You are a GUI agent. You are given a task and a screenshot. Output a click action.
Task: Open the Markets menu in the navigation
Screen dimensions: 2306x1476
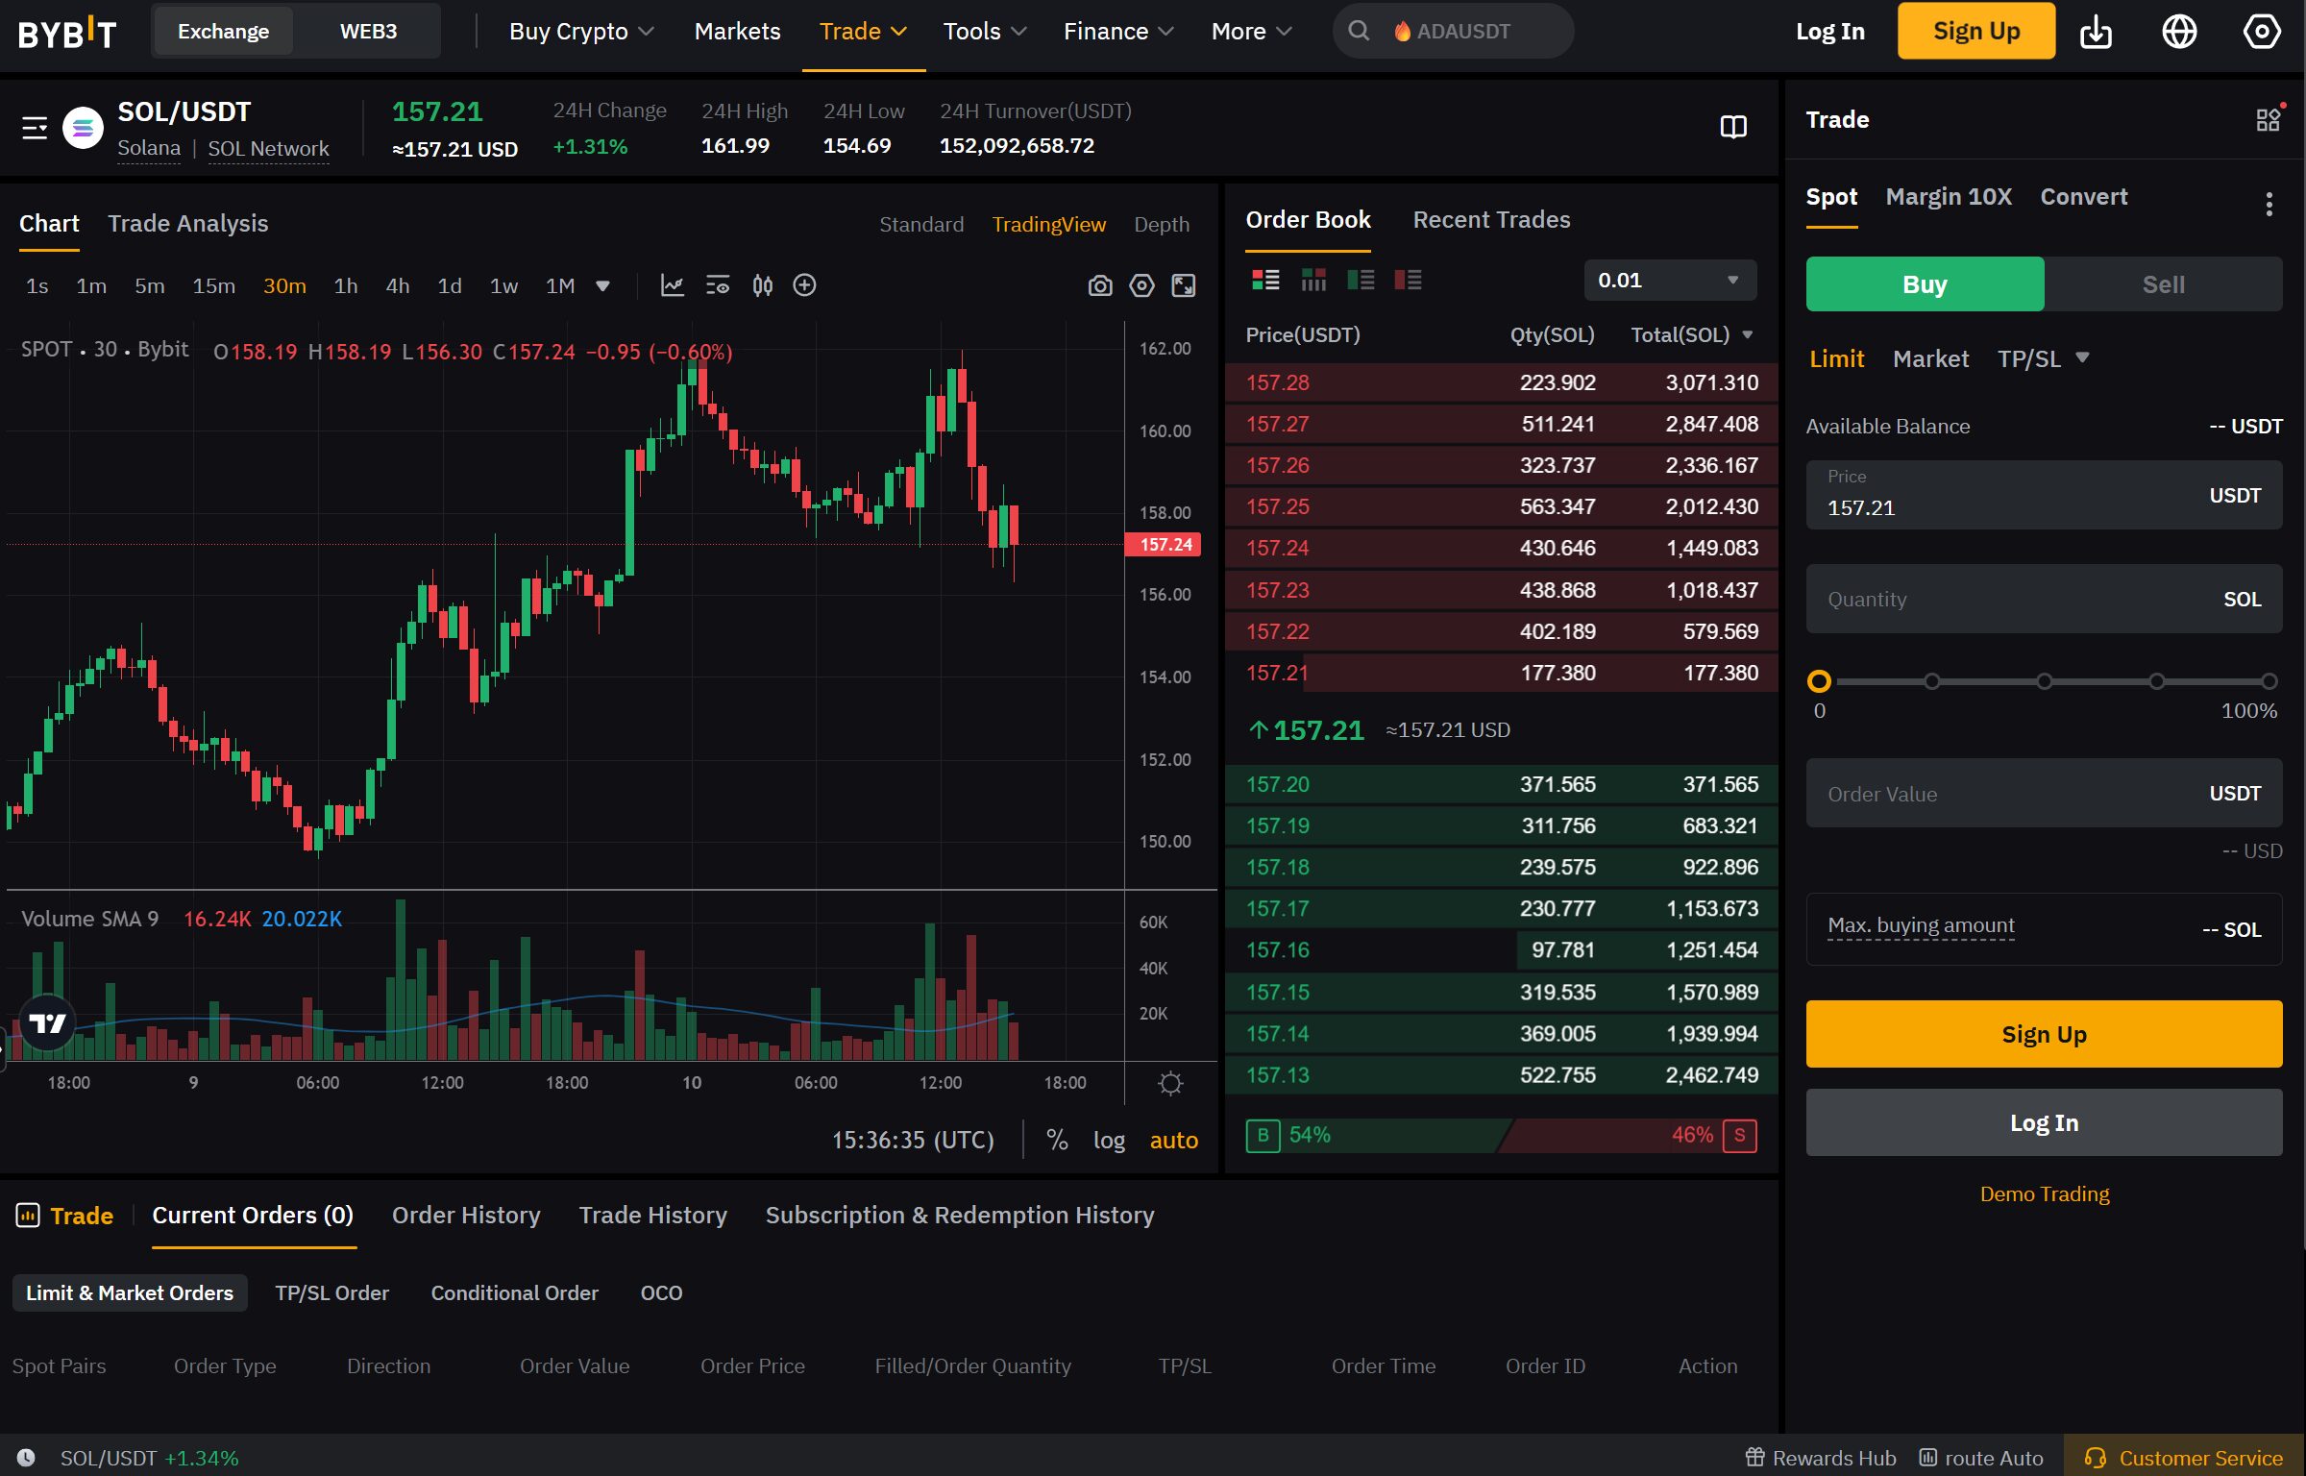737,31
